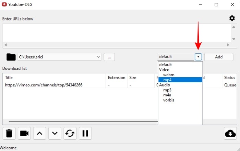Viewport: 240px width, 151px height.
Task: Click the reload circular arrows button
Action: 70,133
